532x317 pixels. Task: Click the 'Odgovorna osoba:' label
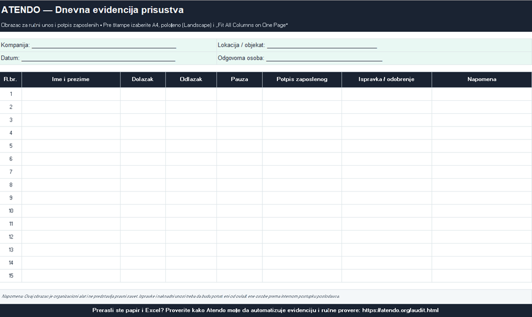pos(241,58)
